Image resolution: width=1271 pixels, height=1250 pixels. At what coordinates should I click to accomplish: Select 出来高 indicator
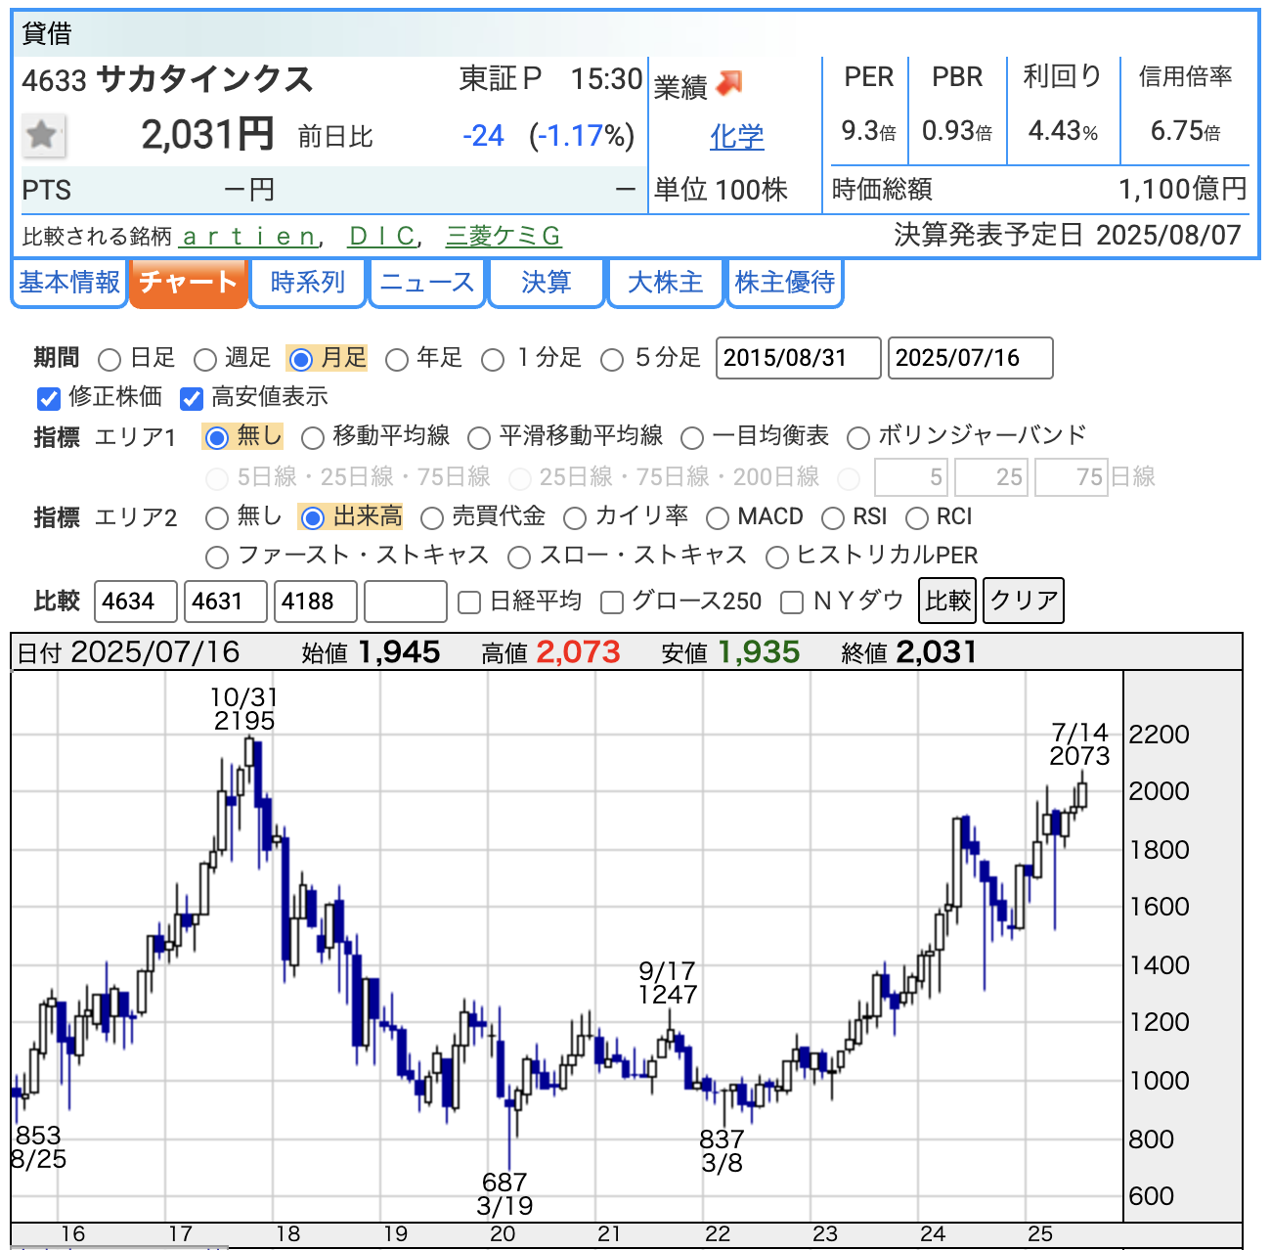313,518
